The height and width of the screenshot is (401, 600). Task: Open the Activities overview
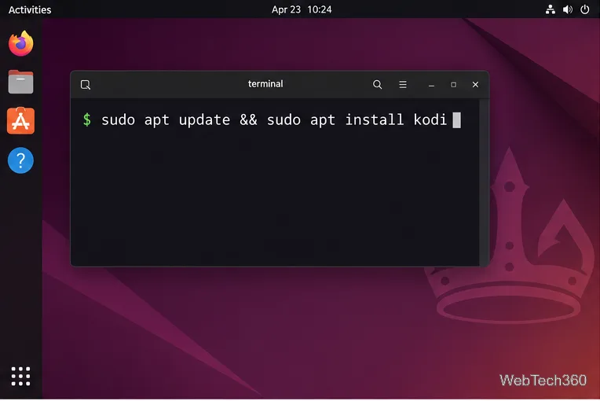tap(30, 9)
